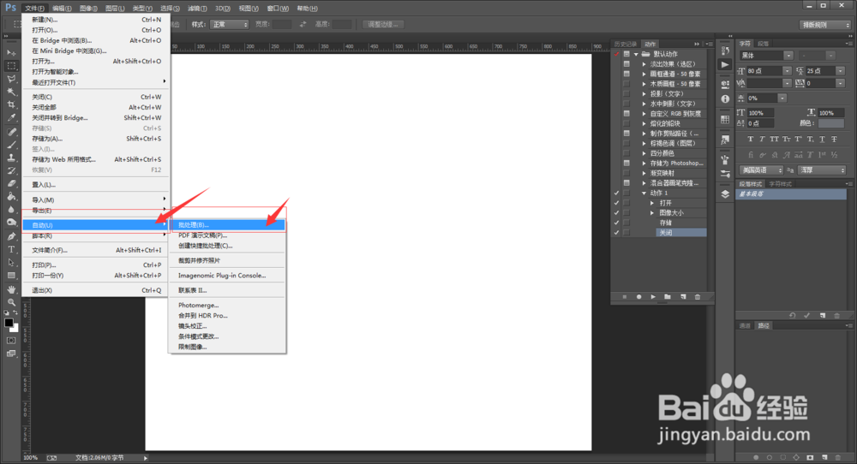Viewport: 857px width, 464px height.
Task: Select the Horizontal Type tool
Action: [x=11, y=249]
